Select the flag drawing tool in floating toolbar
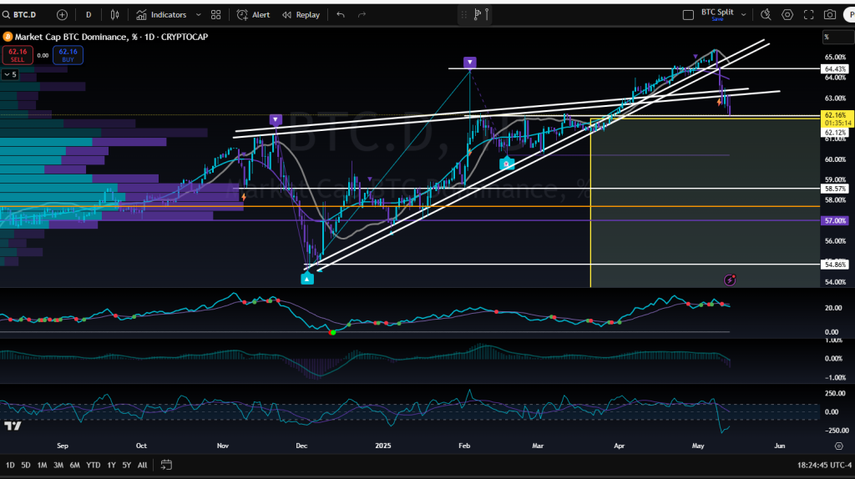Viewport: 855px width, 479px height. (477, 15)
